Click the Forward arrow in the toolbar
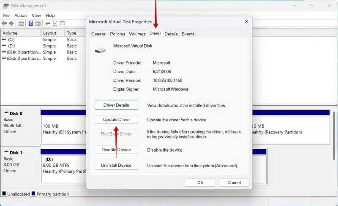Screen dimensions: 338x206 [x=12, y=23]
